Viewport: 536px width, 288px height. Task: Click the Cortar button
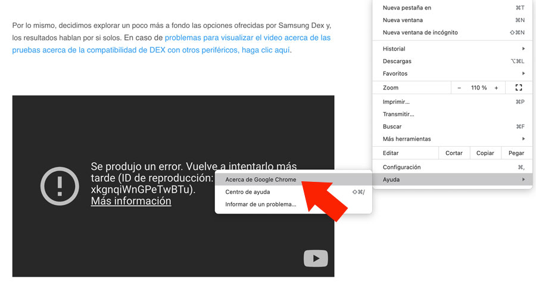454,153
